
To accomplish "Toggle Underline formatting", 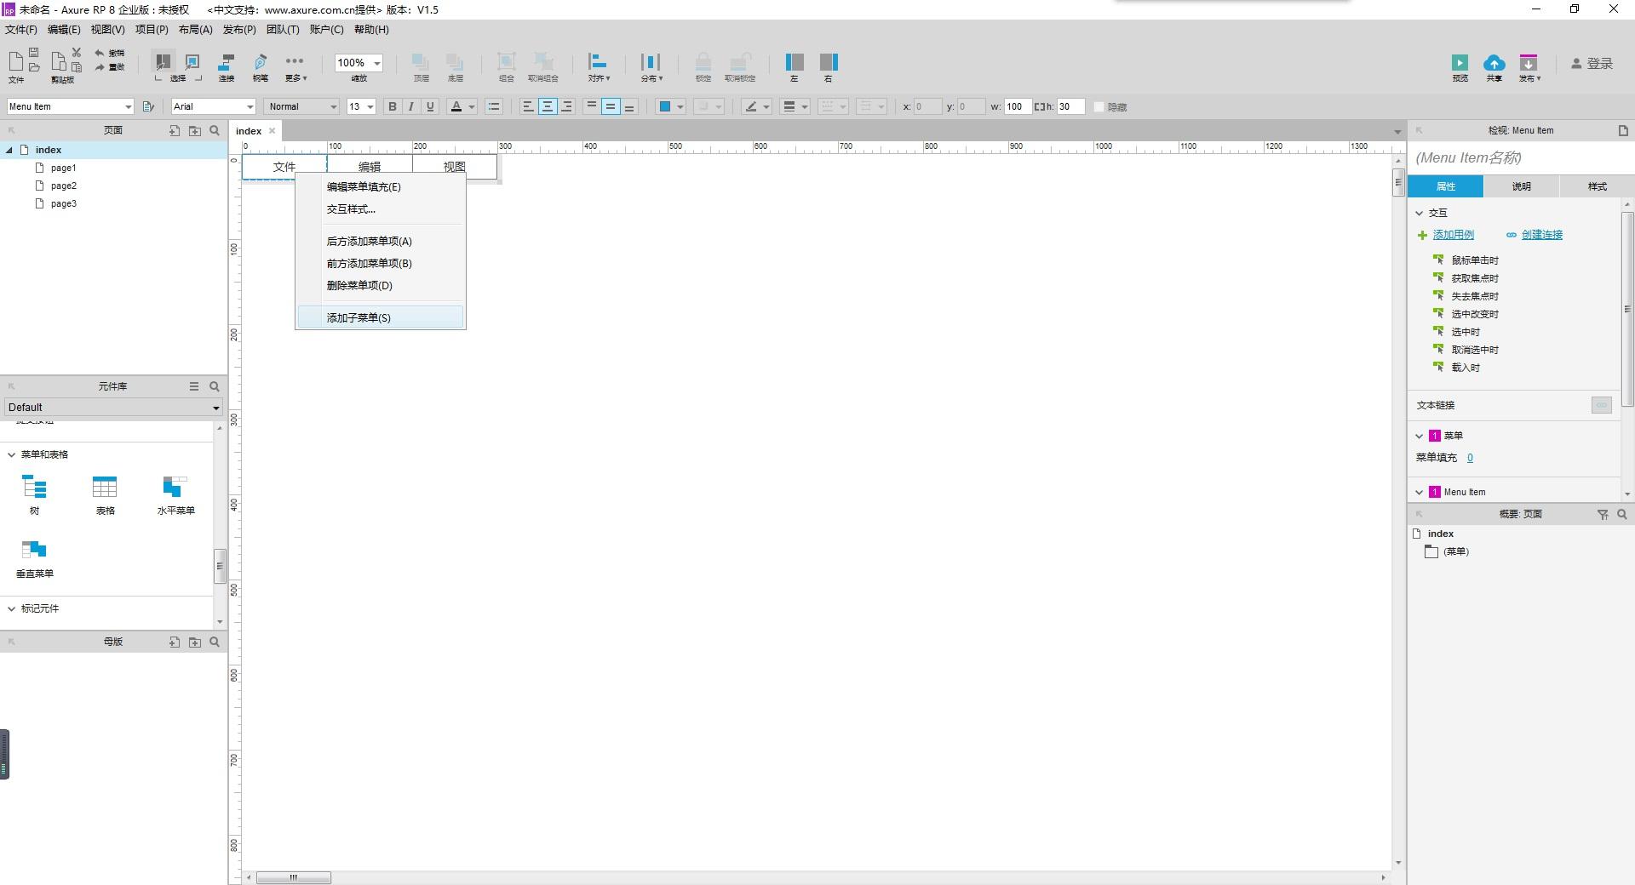I will [x=430, y=106].
